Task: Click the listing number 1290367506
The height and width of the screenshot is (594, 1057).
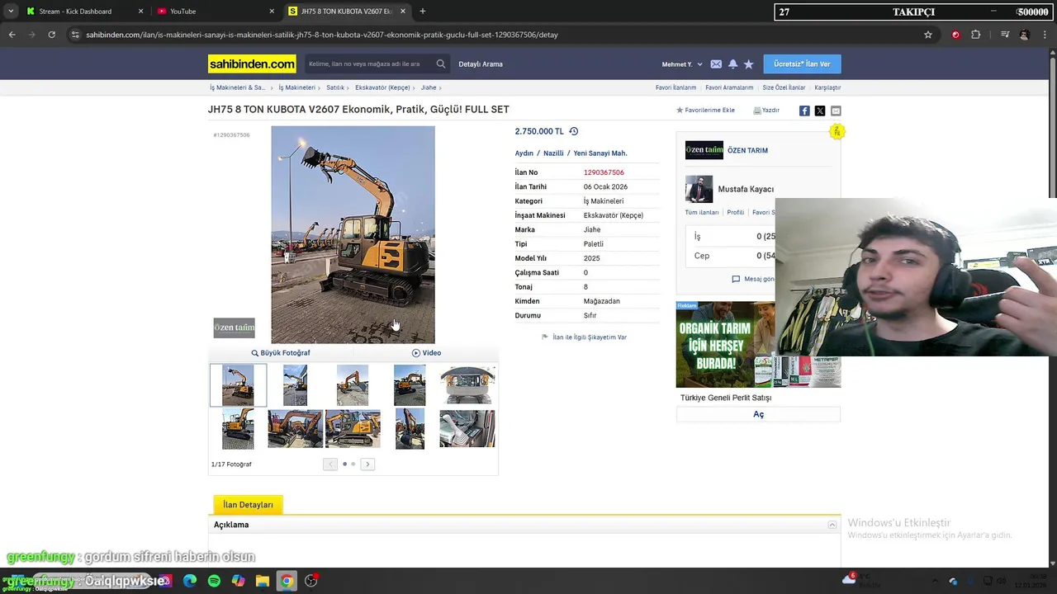Action: pyautogui.click(x=604, y=172)
